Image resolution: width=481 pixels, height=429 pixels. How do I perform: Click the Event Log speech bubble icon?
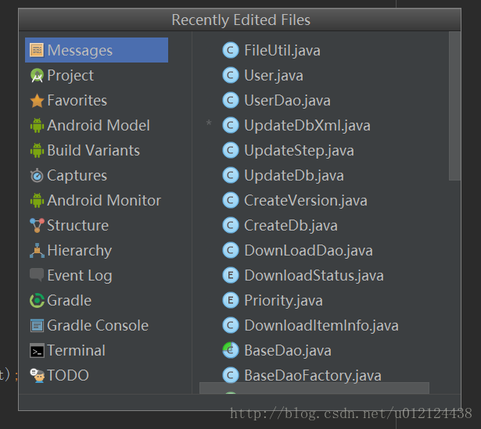(x=37, y=275)
